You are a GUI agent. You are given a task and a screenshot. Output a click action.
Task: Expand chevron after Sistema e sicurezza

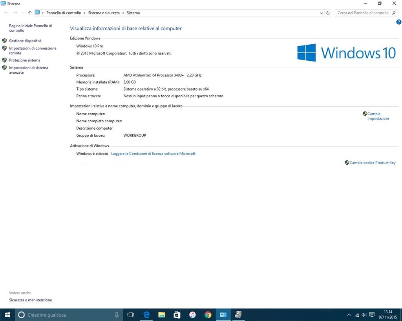click(123, 13)
